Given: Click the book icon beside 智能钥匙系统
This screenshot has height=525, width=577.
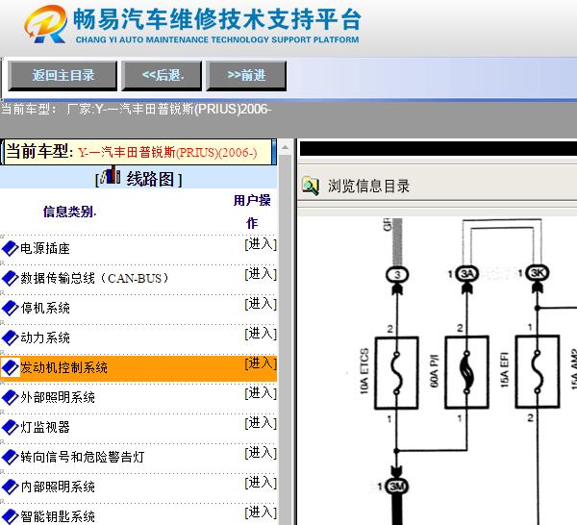Looking at the screenshot, I should click(10, 516).
